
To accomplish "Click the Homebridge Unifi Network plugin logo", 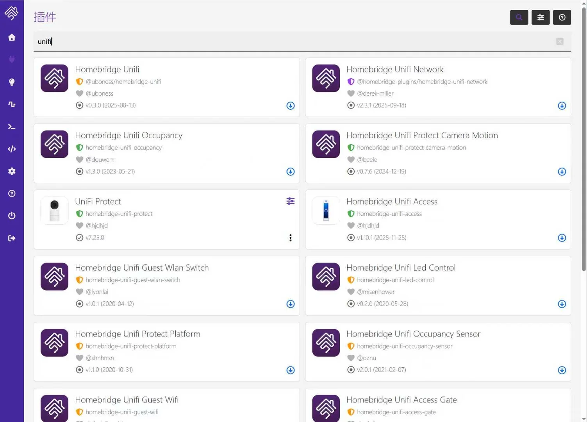I will [326, 78].
